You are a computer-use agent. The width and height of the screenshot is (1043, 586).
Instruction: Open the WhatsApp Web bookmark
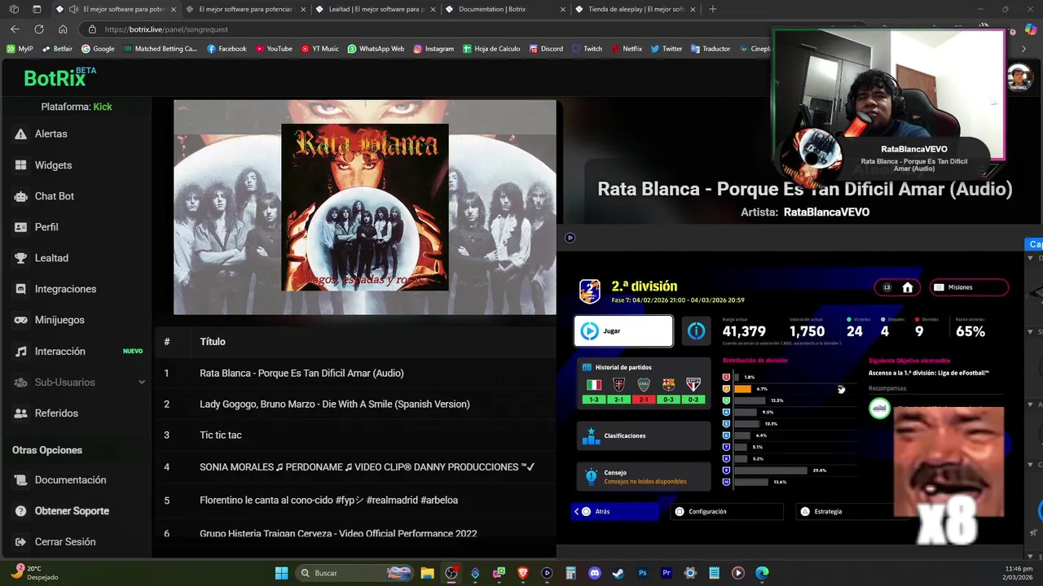376,49
